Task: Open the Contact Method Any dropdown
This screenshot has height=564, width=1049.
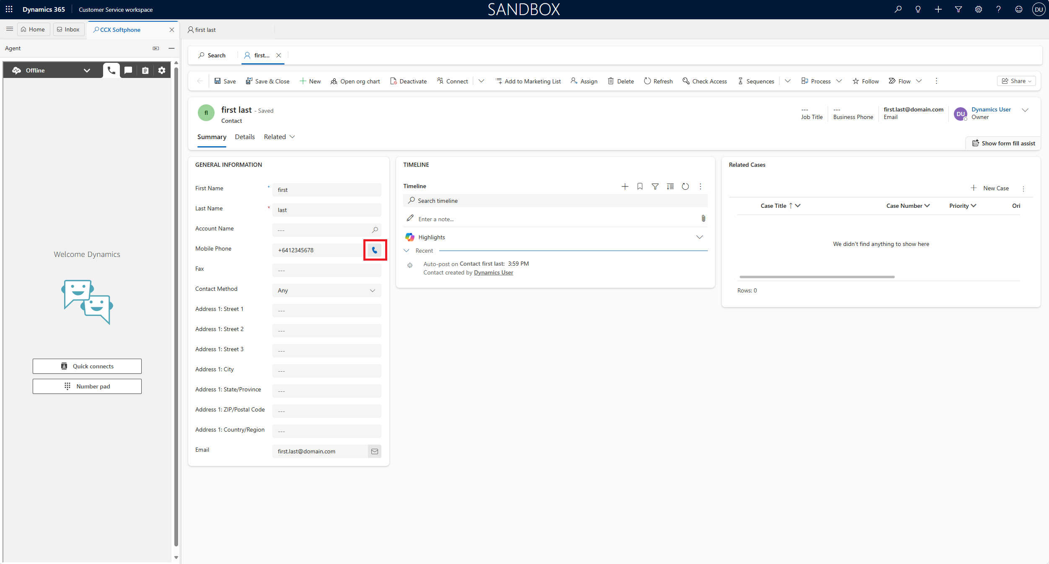Action: [x=326, y=290]
